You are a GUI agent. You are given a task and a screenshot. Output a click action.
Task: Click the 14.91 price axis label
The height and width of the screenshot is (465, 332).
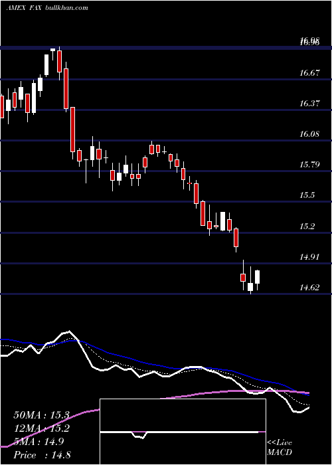tap(309, 257)
